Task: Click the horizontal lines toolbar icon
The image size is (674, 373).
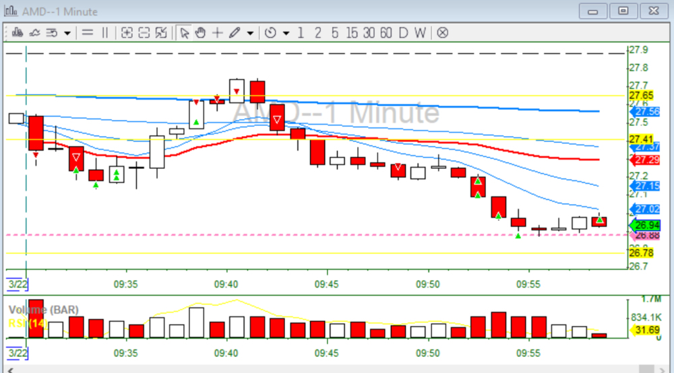Action: pos(88,32)
